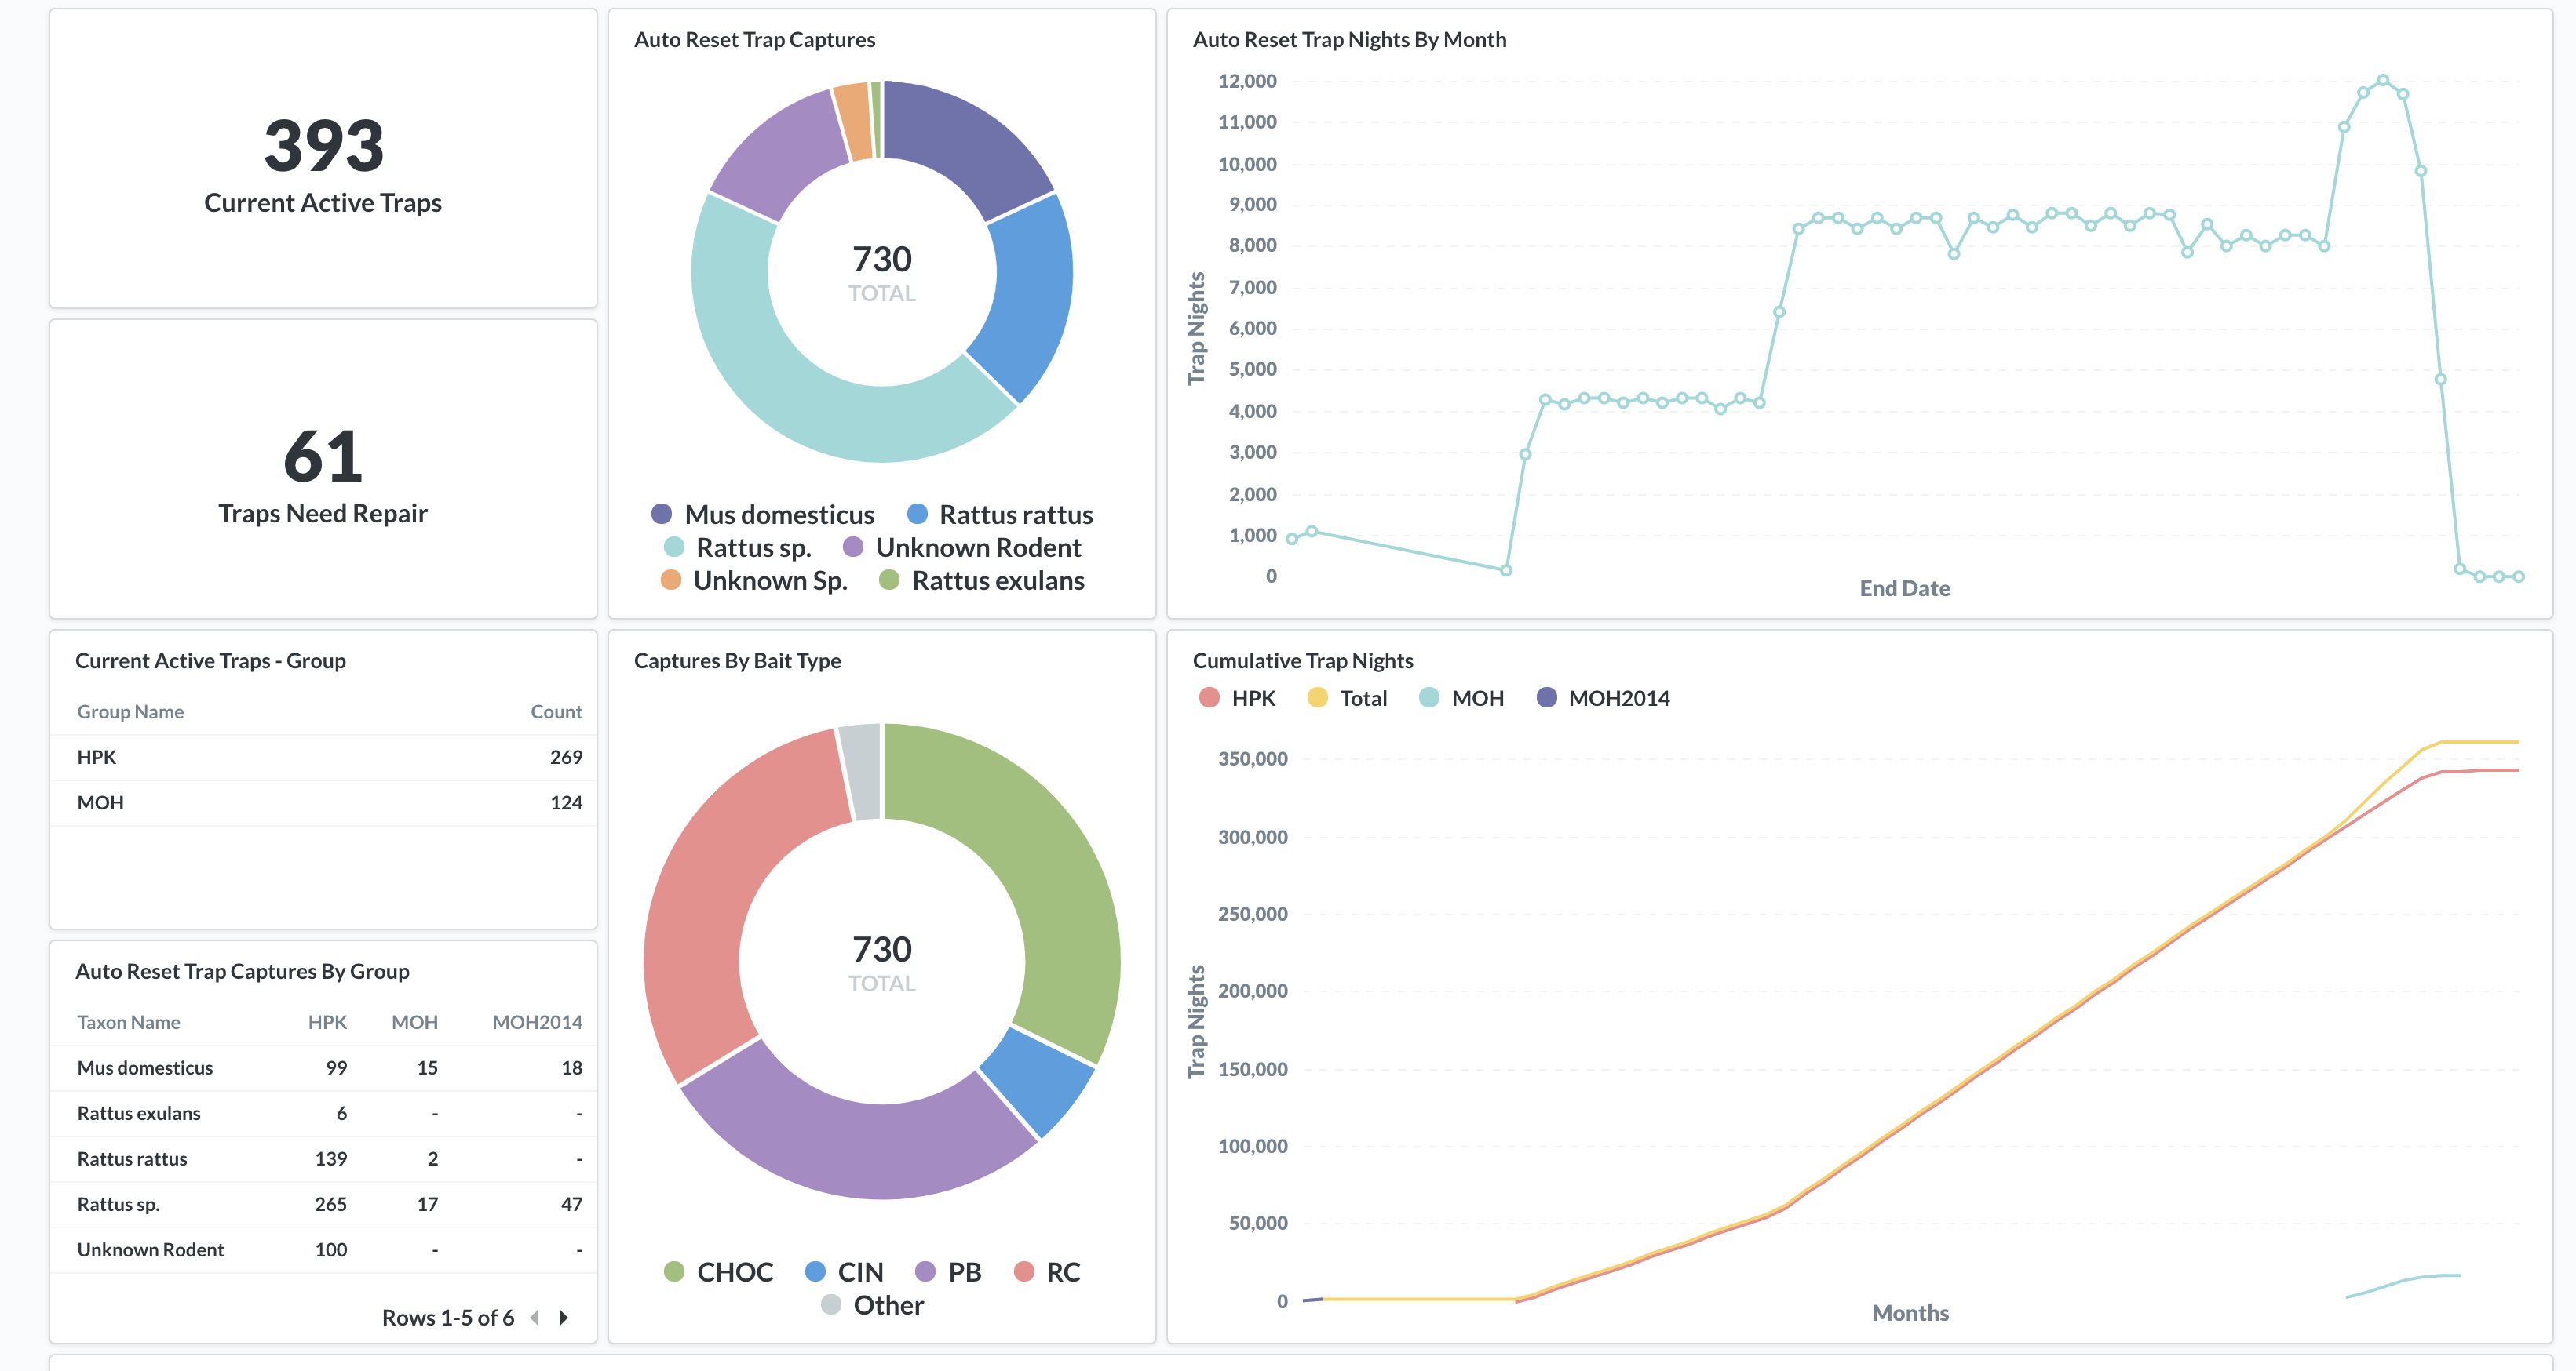The width and height of the screenshot is (2576, 1371).
Task: Toggle Other bait legend entry
Action: (x=872, y=1305)
